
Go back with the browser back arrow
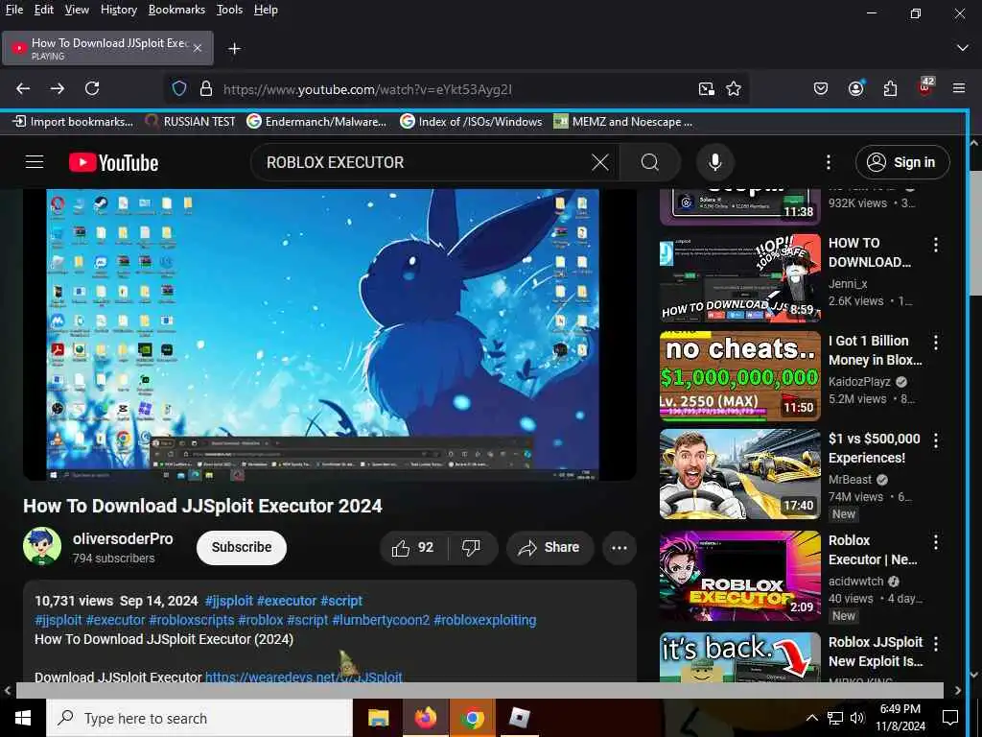coord(23,88)
